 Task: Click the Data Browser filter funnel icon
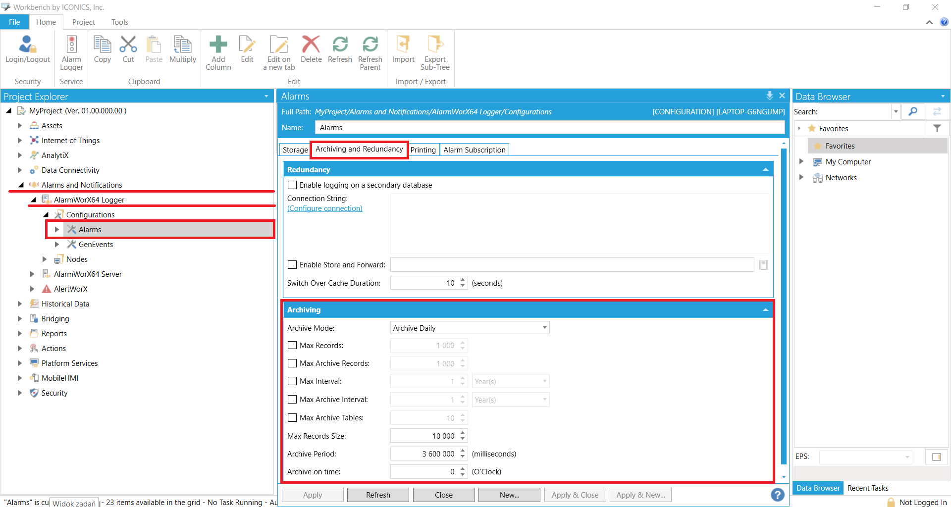pos(937,128)
